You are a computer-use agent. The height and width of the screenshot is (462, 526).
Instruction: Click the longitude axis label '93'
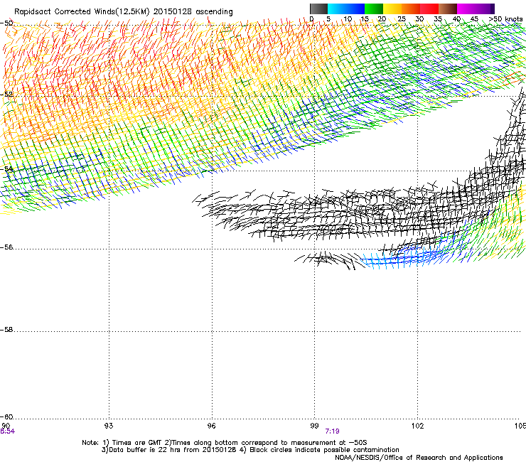109,426
